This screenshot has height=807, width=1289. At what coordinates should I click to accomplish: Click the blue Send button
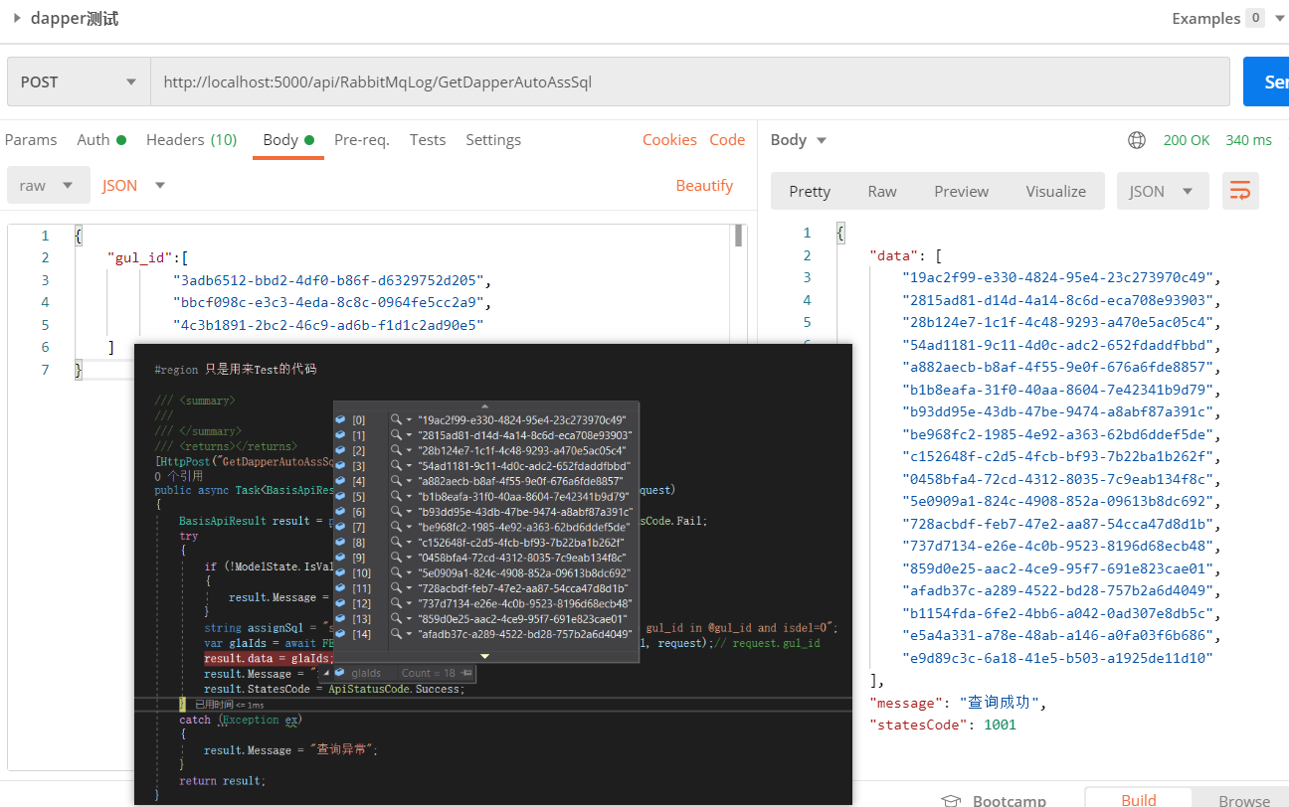point(1266,81)
